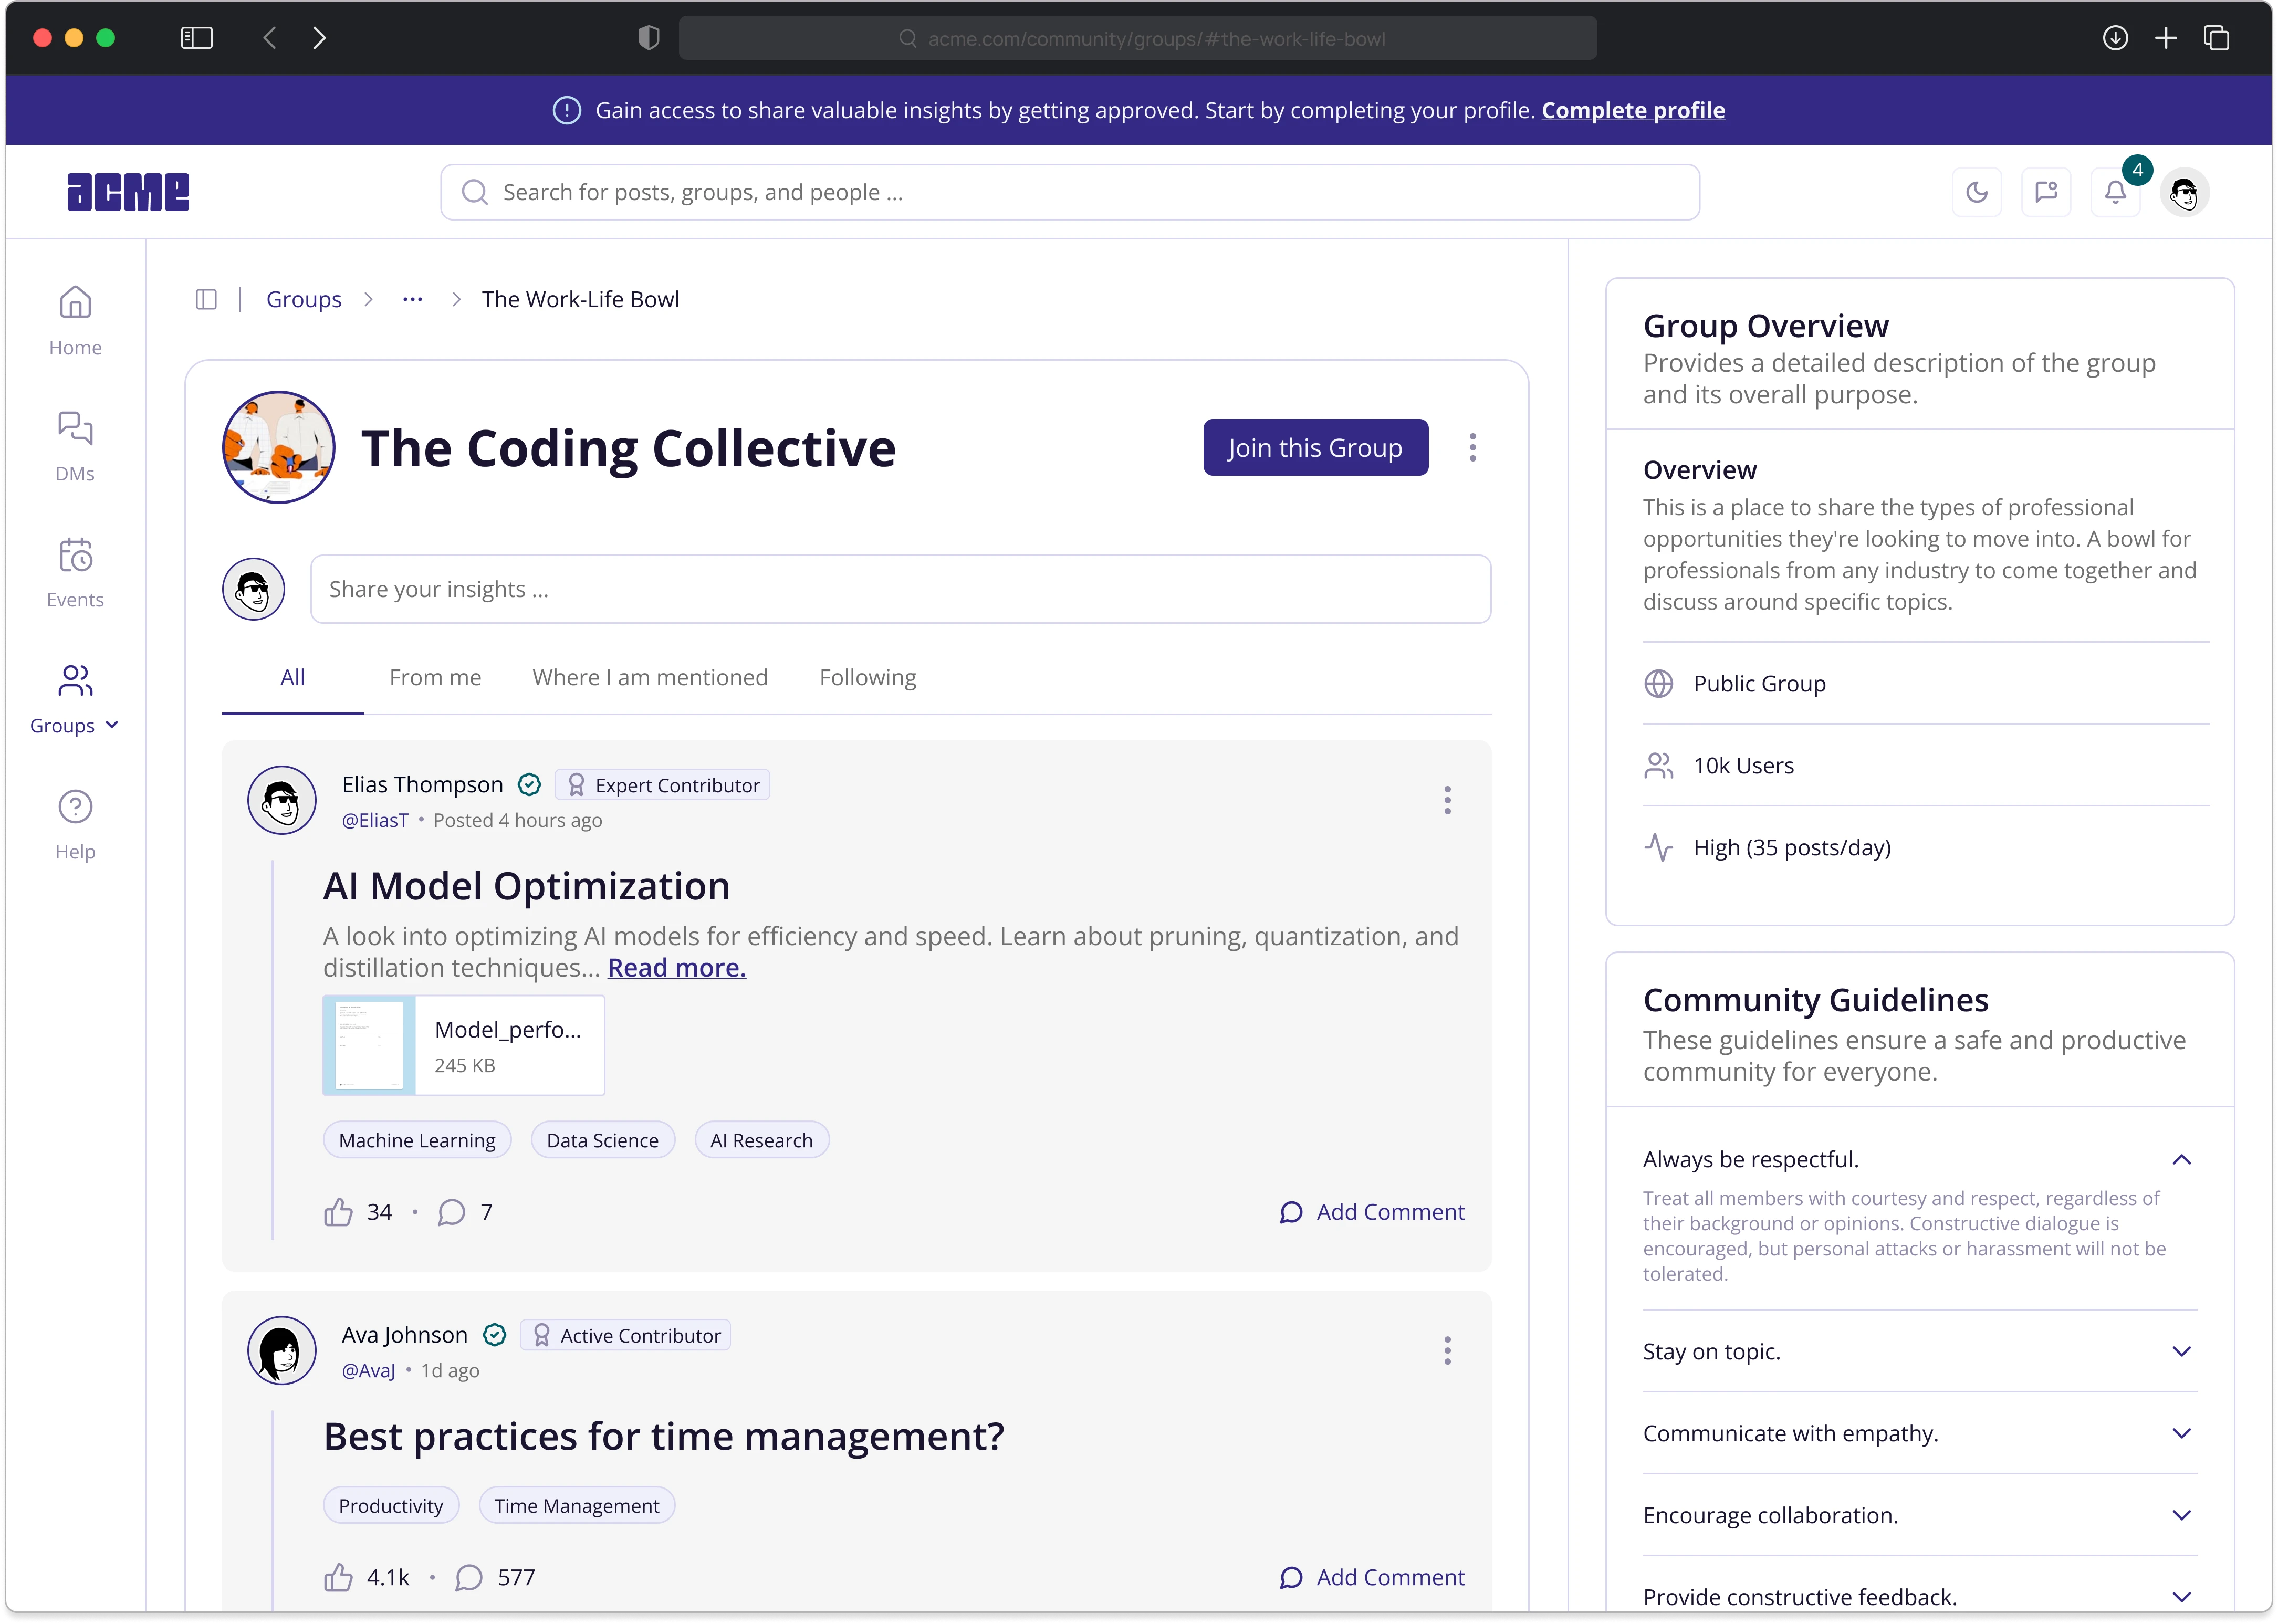Expand the Stay on topic guideline
2278x1624 pixels.
click(x=2181, y=1351)
